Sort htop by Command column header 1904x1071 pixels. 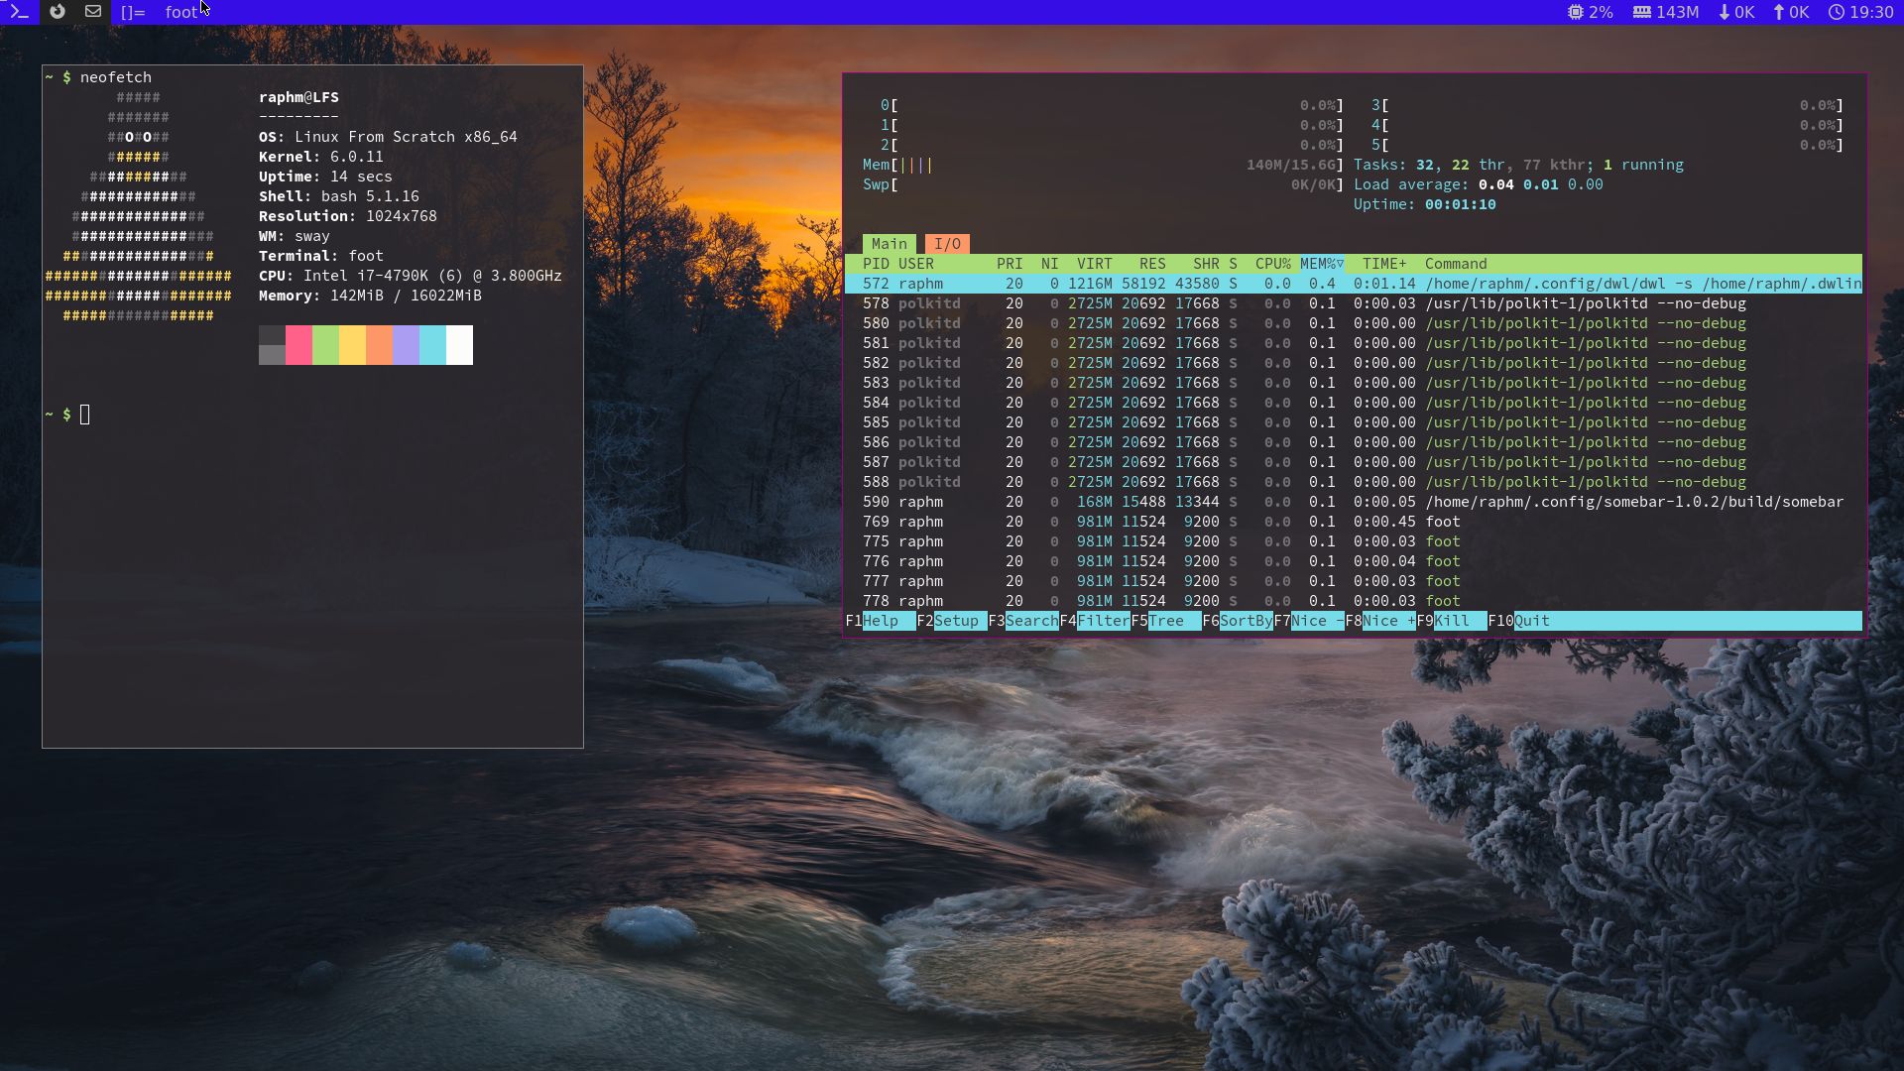1456,264
